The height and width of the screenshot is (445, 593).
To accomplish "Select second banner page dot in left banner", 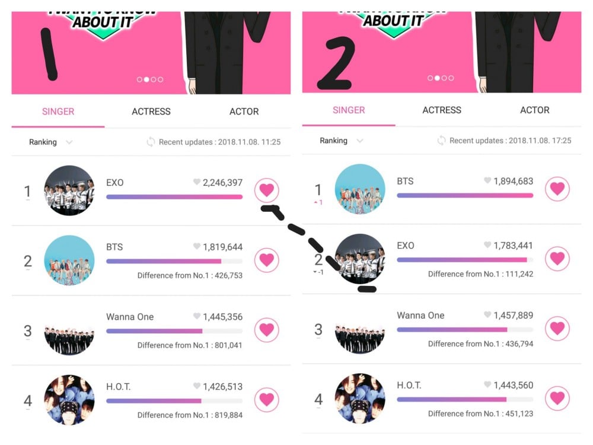I will click(x=146, y=80).
